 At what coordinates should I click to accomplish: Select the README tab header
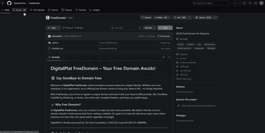[x=54, y=57]
